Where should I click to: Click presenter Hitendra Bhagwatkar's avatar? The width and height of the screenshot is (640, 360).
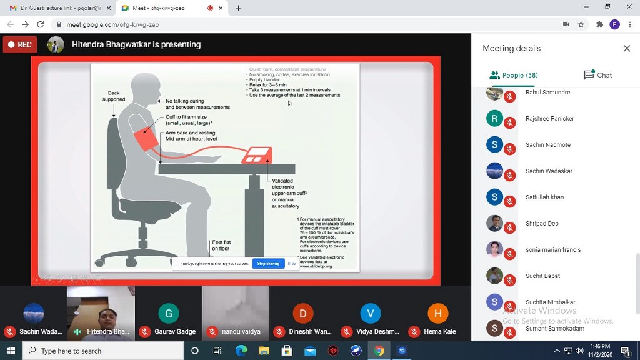click(x=56, y=44)
